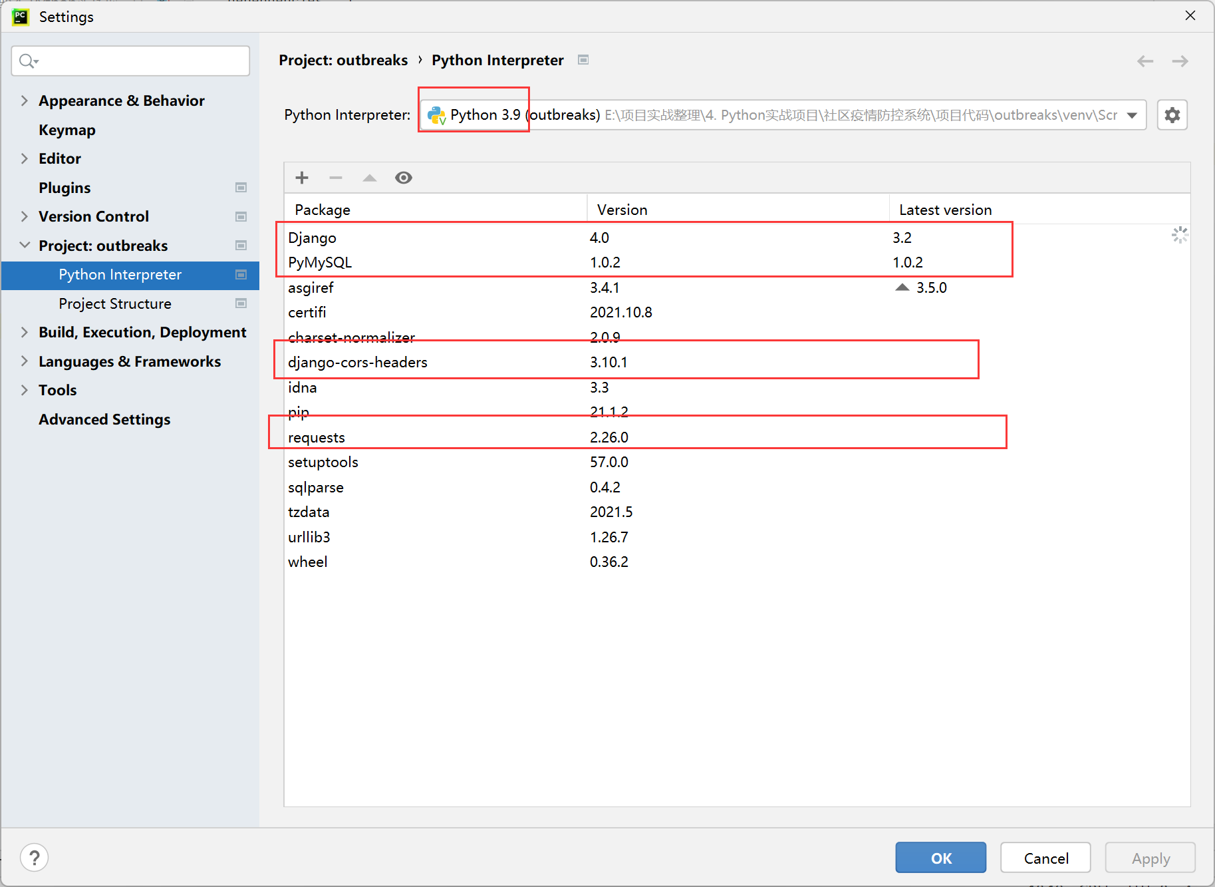This screenshot has width=1215, height=887.
Task: Expand Appearance & Behavior section
Action: pos(25,100)
